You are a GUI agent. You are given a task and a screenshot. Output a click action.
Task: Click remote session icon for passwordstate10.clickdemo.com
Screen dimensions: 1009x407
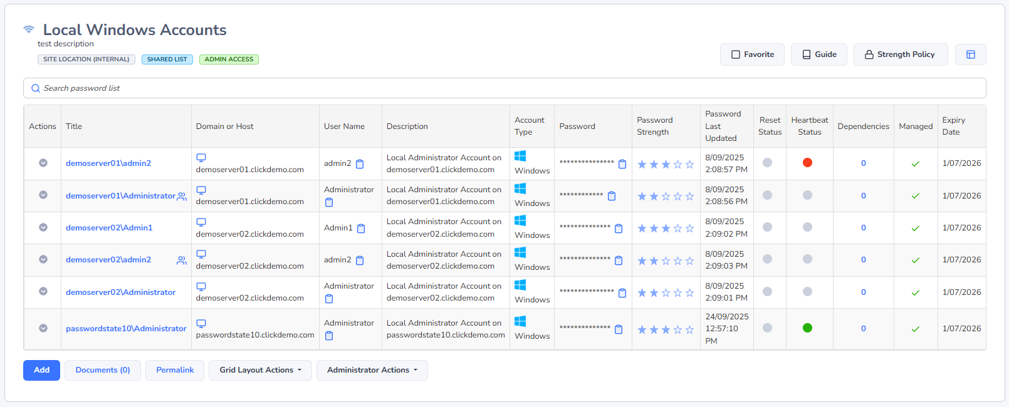pos(201,324)
